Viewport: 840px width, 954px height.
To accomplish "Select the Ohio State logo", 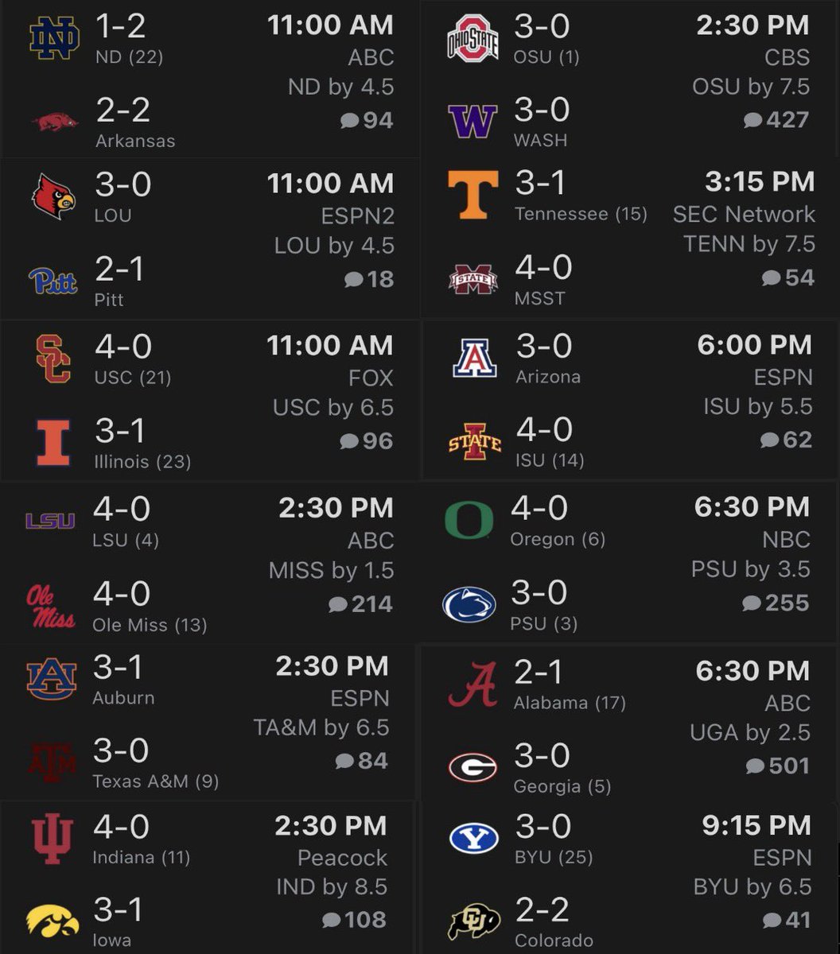I will [472, 38].
